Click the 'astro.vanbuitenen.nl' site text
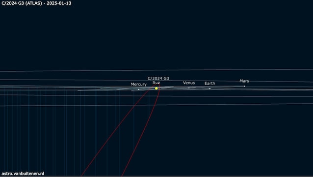Viewport: 313px width, 177px height. [x=23, y=174]
